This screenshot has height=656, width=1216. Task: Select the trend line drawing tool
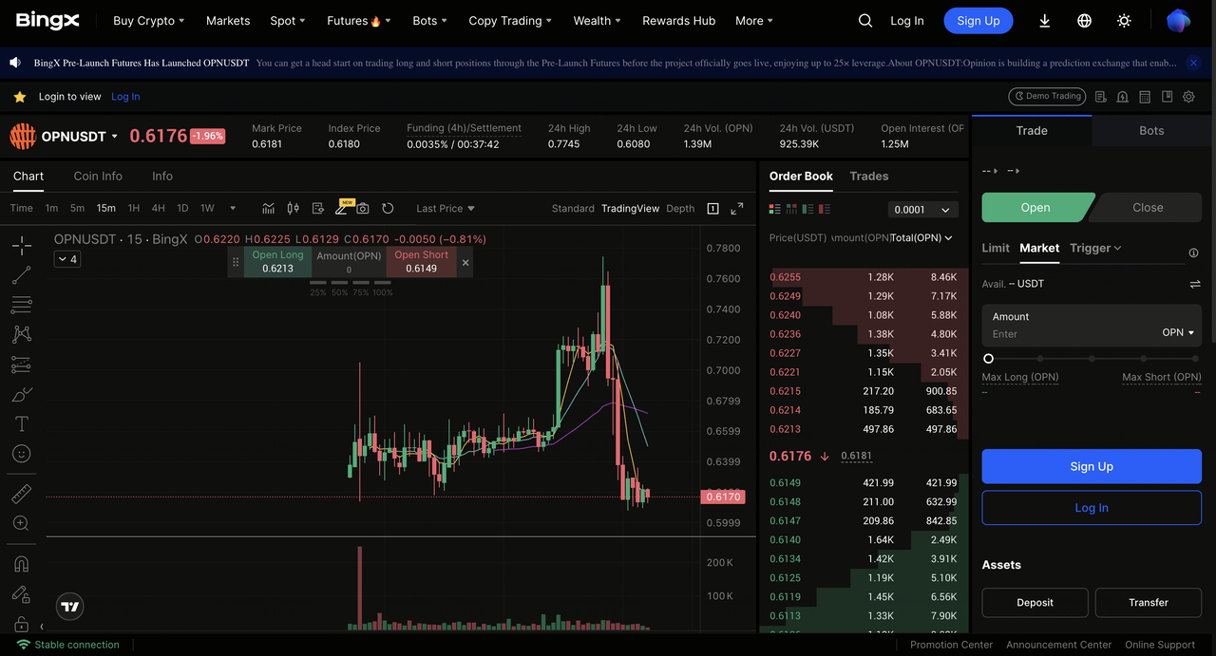tap(22, 275)
